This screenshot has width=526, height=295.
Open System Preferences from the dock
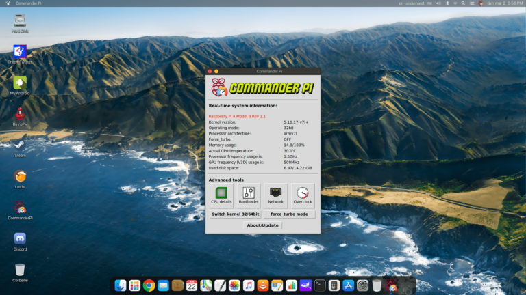click(362, 285)
